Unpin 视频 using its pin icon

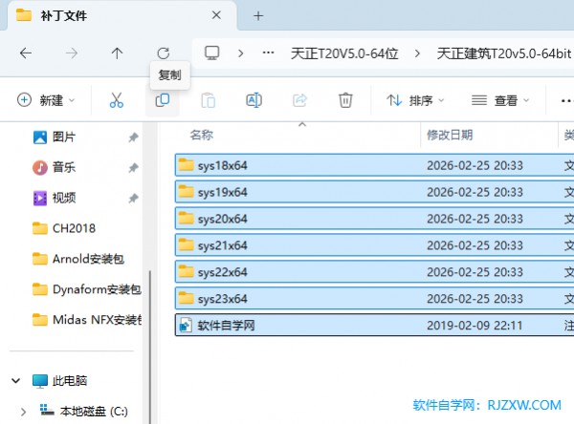point(133,198)
